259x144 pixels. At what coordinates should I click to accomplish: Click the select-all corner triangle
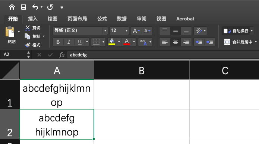coord(10,70)
